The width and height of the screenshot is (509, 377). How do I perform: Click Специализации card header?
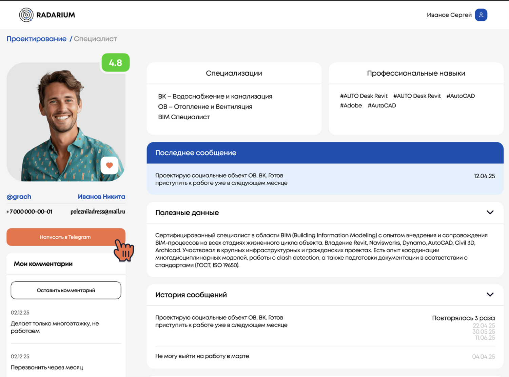(x=234, y=73)
